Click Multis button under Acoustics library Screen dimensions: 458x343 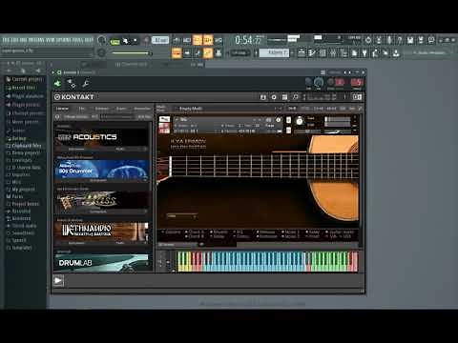[x=120, y=149]
